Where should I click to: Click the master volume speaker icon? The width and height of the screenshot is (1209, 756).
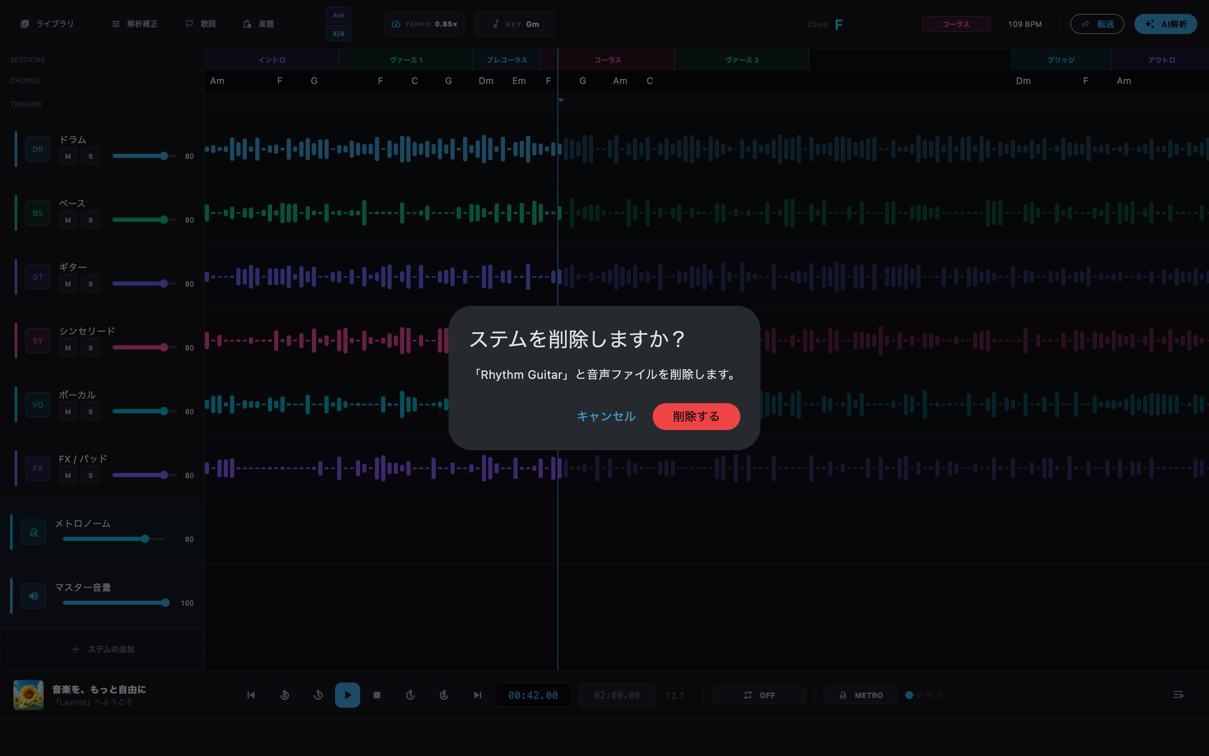coord(34,596)
